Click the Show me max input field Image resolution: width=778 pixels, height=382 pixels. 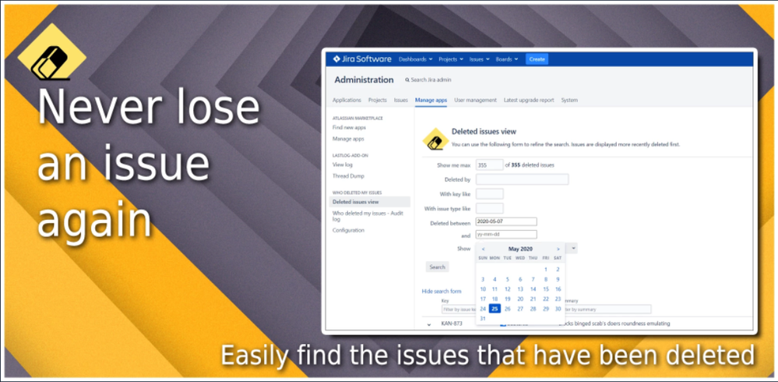tap(490, 165)
